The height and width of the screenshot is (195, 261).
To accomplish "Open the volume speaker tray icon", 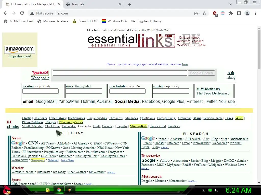I will [216, 190].
